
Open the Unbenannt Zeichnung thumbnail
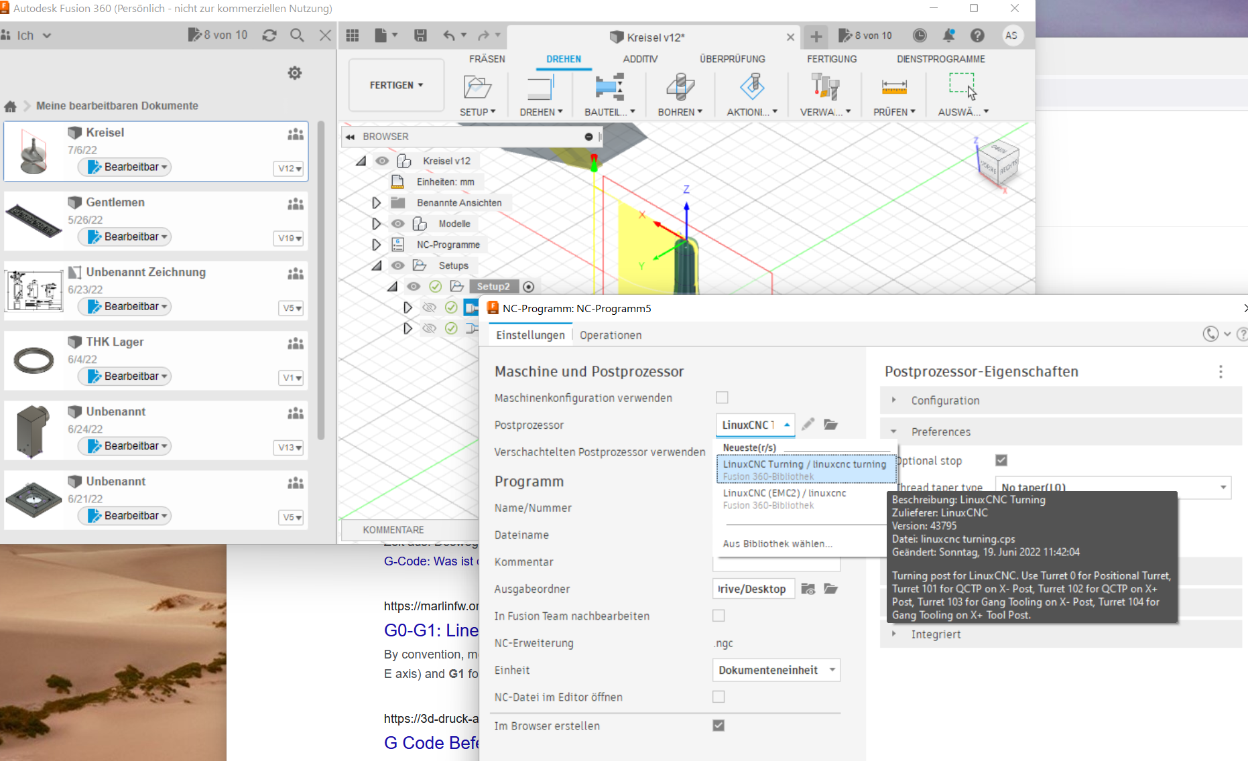[34, 291]
